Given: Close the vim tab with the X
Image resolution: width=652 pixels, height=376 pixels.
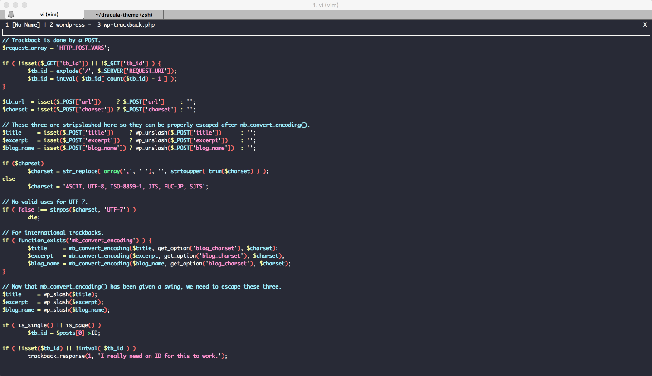Looking at the screenshot, I should pyautogui.click(x=645, y=25).
